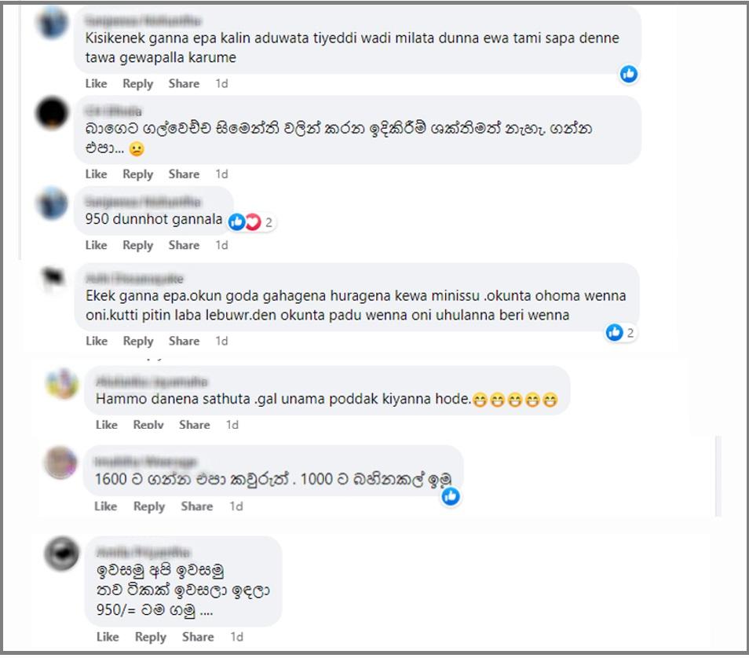Like the 'Ekek ganna epa' comment

tap(97, 341)
